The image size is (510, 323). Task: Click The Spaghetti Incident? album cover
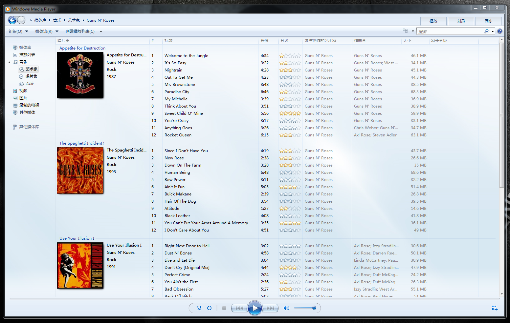click(x=80, y=171)
